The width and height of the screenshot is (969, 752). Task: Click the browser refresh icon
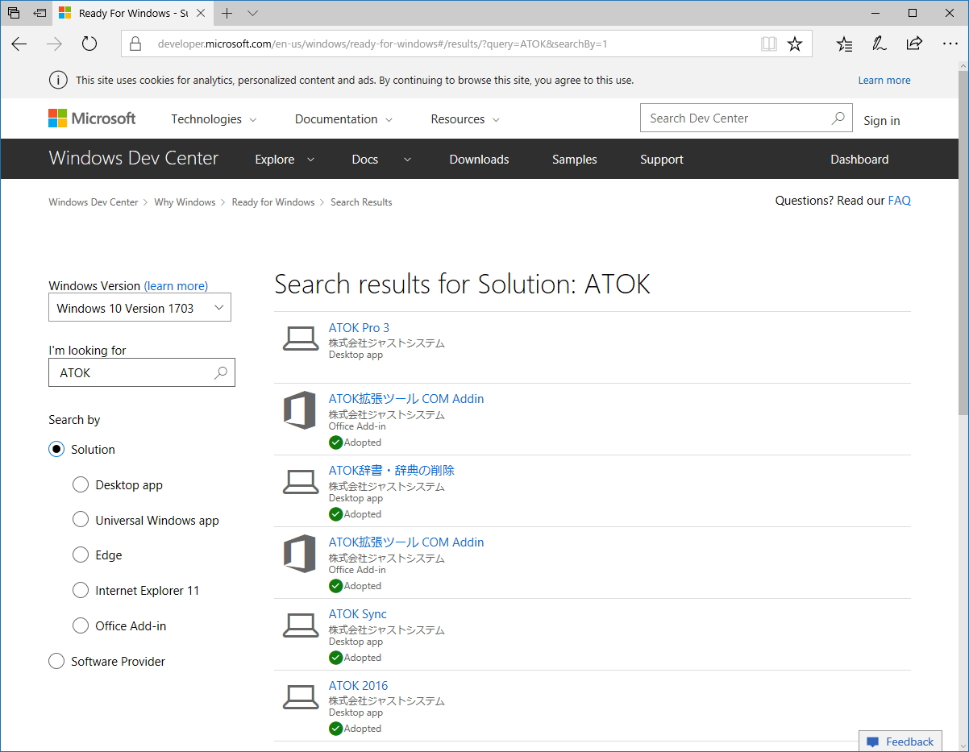tap(89, 44)
